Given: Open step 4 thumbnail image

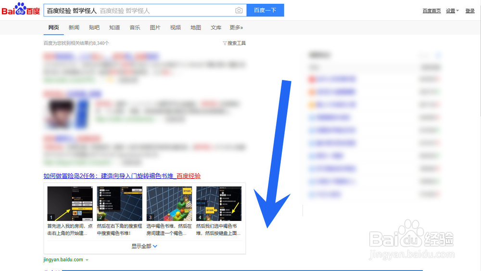Looking at the screenshot, I should click(219, 204).
